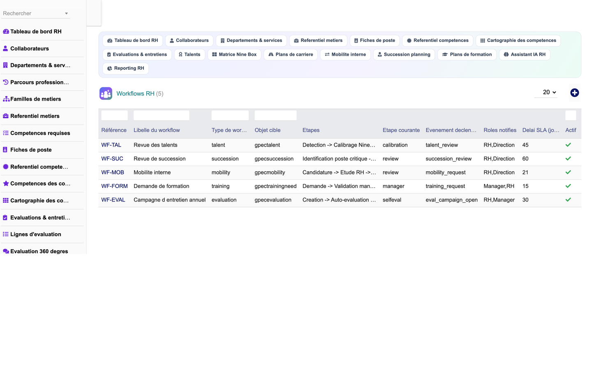Focus the Objet cible filter input
594x367 pixels.
click(x=275, y=115)
